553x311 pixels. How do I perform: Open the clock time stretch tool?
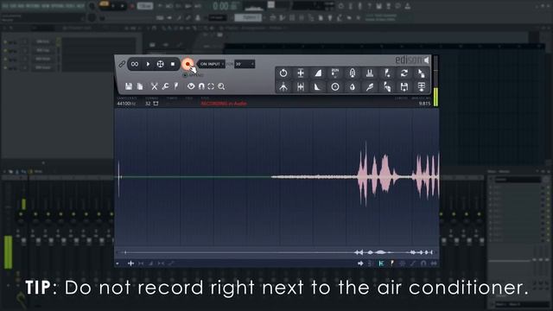335,86
